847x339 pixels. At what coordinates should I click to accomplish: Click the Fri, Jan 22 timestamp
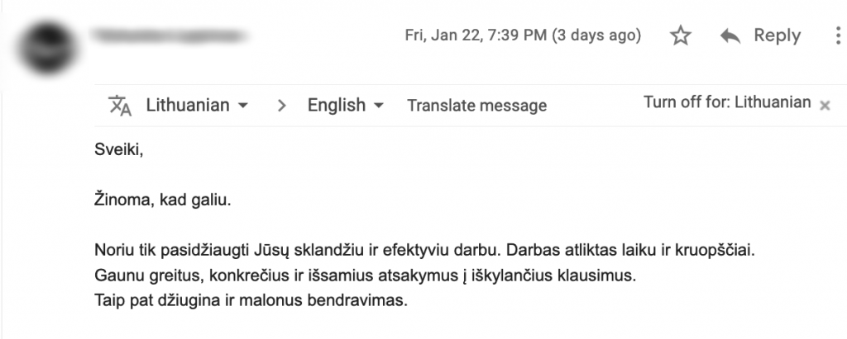tap(523, 36)
